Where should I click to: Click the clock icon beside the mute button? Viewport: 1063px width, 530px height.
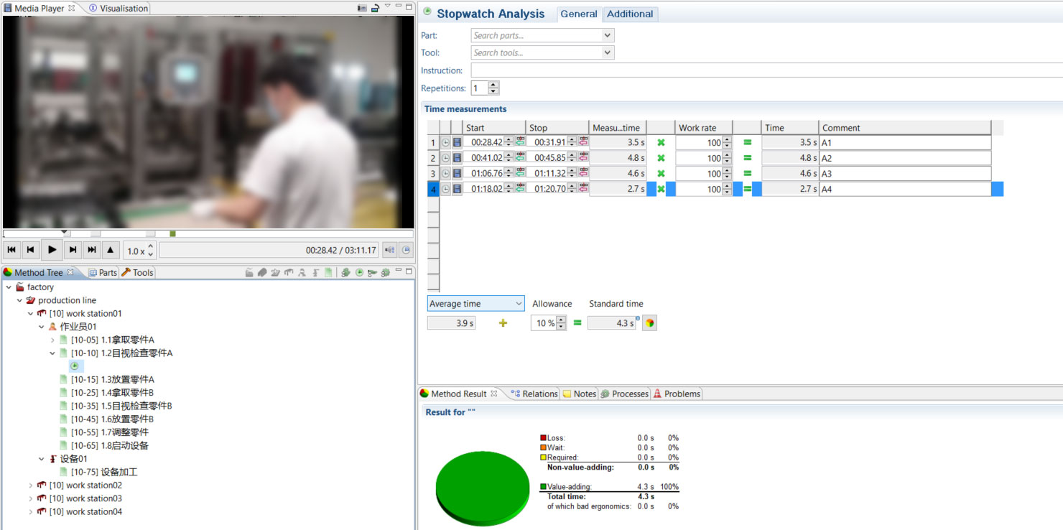click(406, 250)
